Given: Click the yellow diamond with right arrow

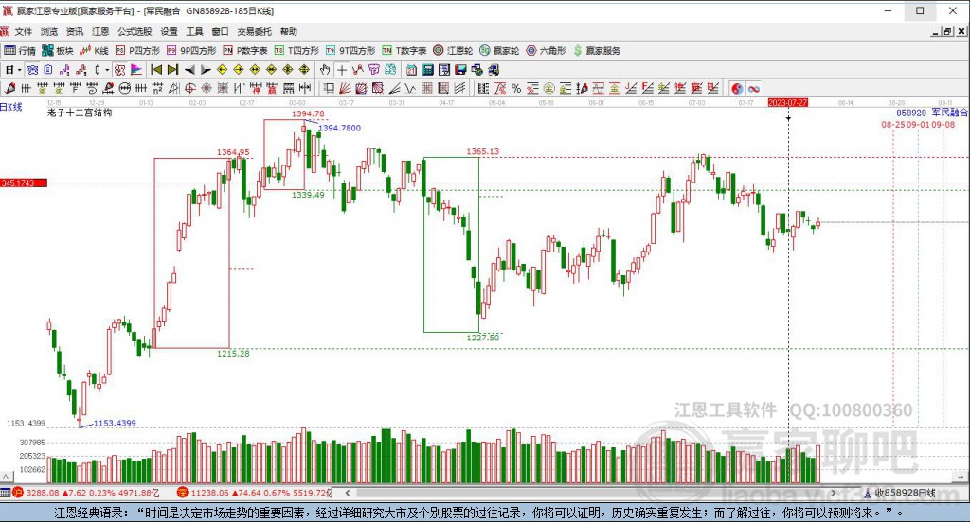Looking at the screenshot, I should point(239,70).
